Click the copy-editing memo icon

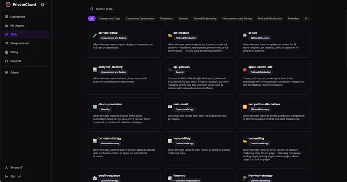click(170, 141)
